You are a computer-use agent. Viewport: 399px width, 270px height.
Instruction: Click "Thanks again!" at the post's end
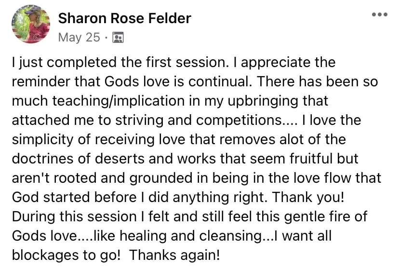[x=175, y=255]
